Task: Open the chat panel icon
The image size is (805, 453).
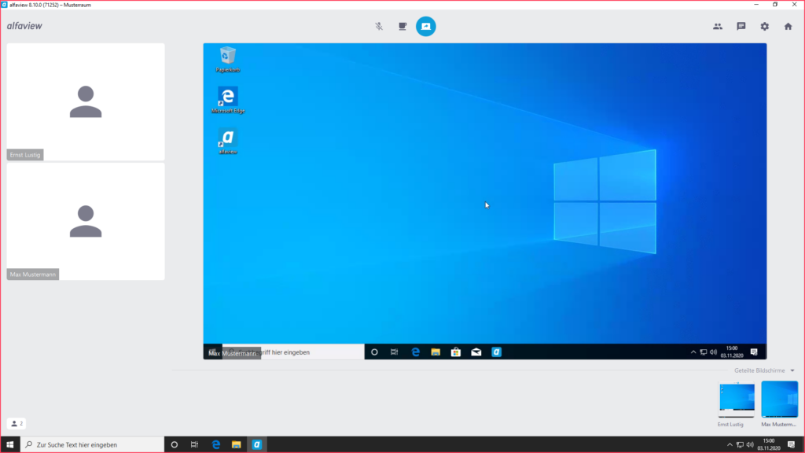Action: [x=740, y=26]
